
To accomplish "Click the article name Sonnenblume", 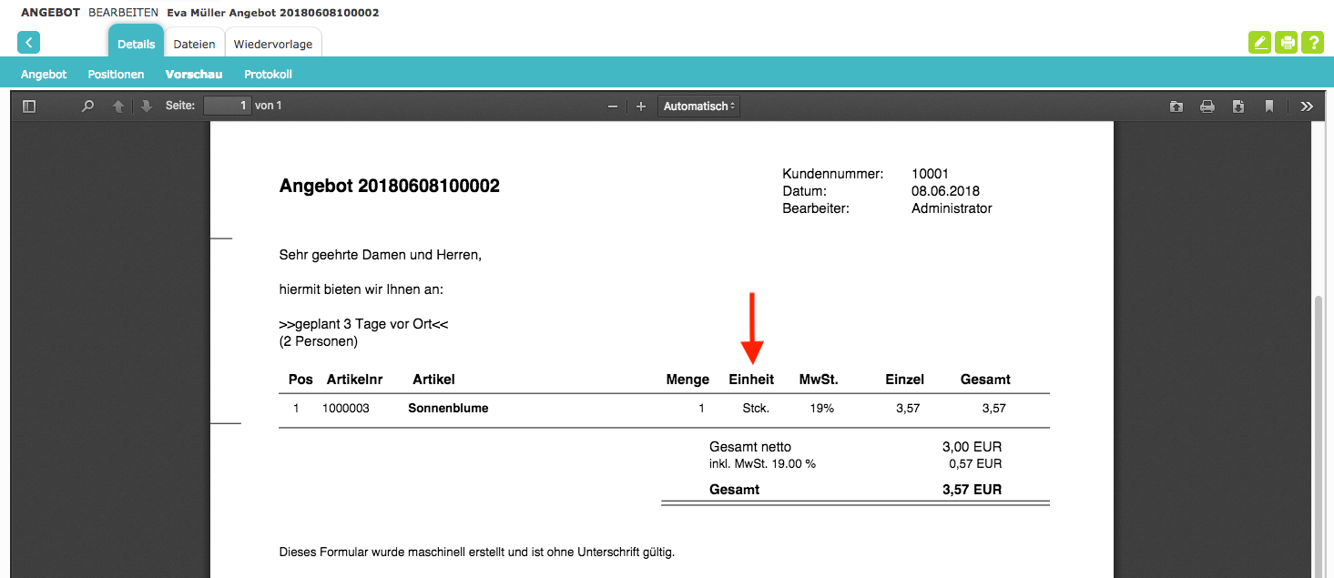I will 448,409.
